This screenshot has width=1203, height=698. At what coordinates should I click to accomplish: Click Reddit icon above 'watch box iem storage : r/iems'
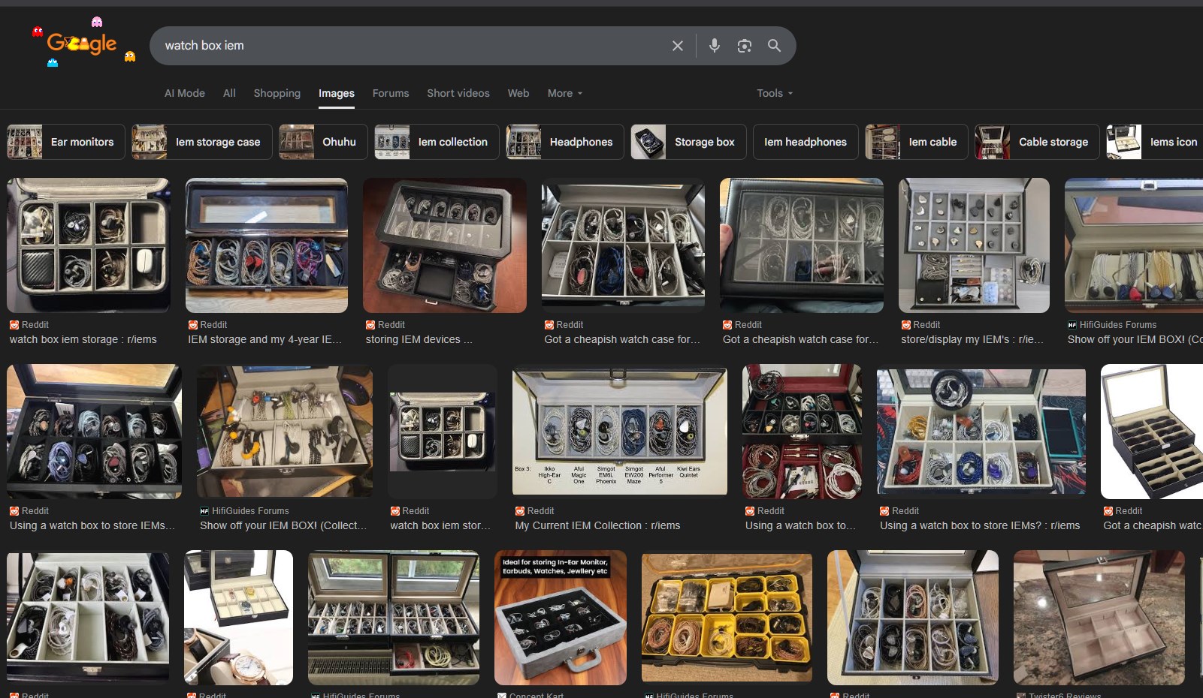click(x=14, y=325)
